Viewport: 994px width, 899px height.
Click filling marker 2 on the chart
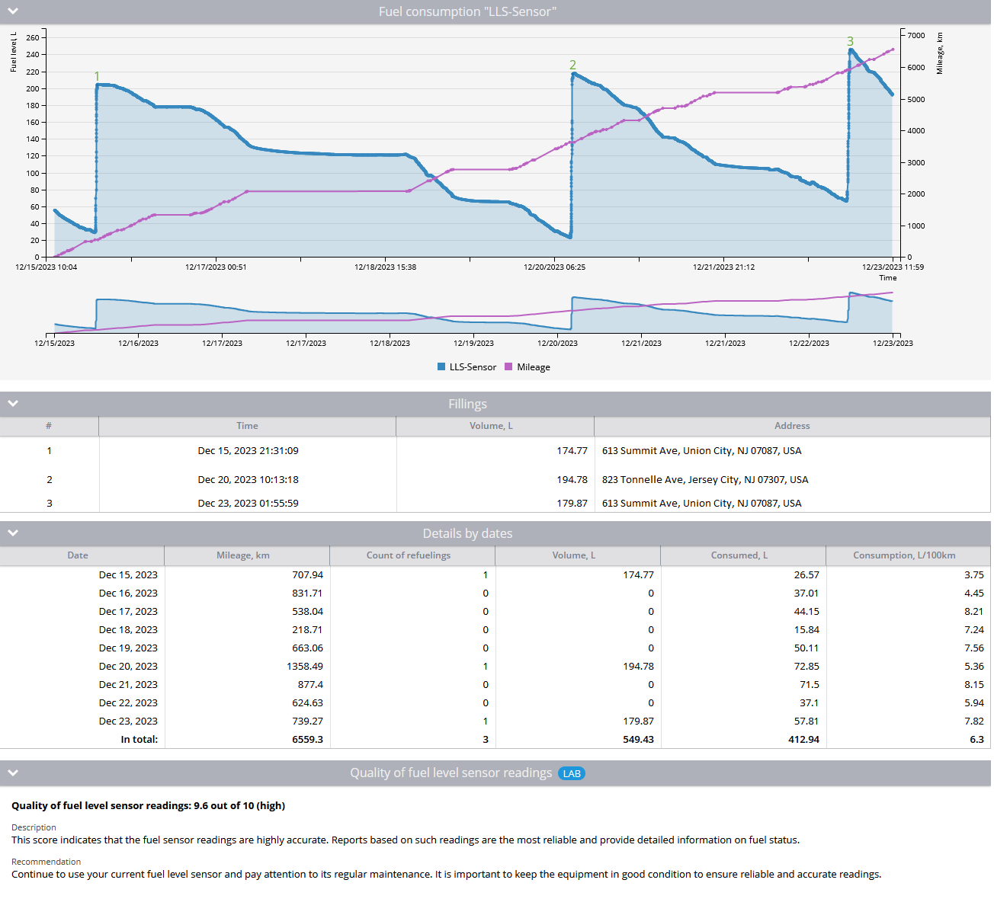[572, 66]
